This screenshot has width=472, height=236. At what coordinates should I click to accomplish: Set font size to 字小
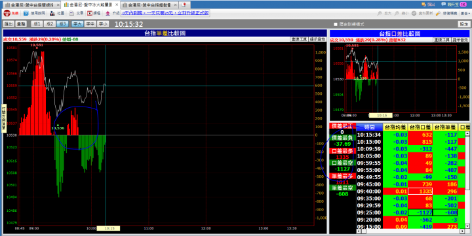pos(103,24)
